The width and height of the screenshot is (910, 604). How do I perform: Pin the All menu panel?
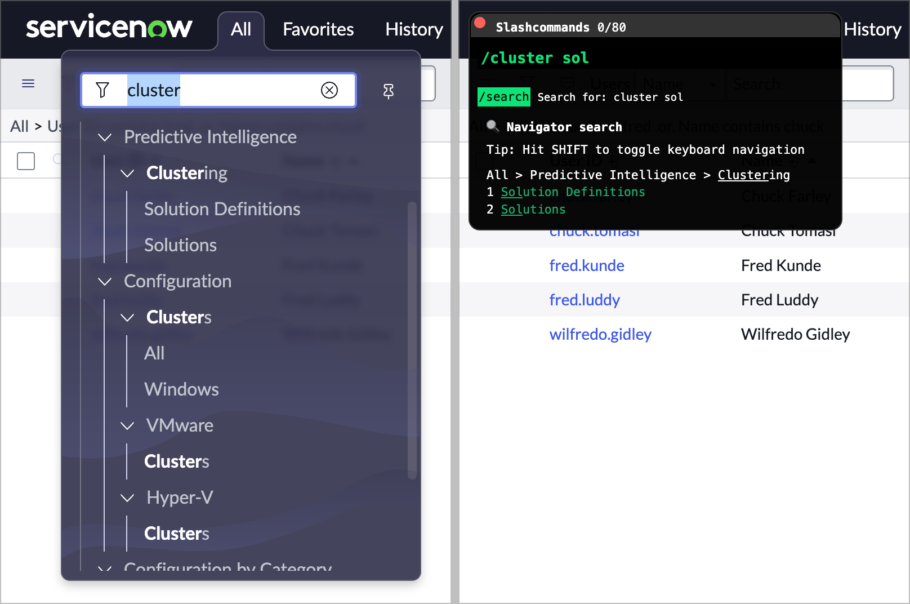point(389,91)
